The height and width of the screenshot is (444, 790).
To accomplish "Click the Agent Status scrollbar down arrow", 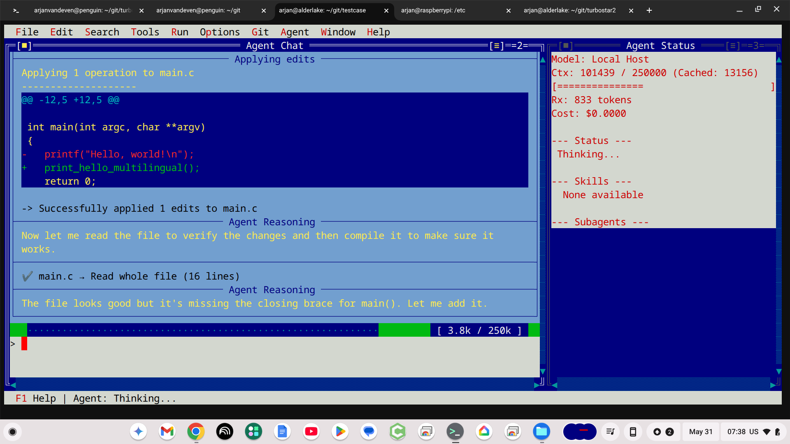I will [779, 371].
